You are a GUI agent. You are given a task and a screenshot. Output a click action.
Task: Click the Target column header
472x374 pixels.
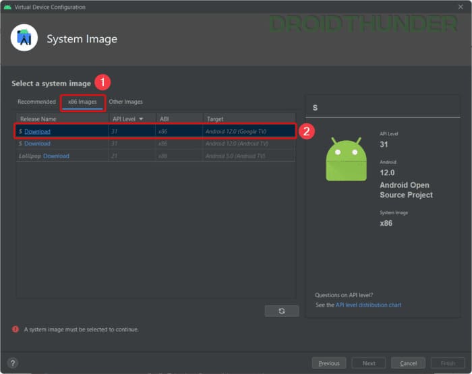point(249,119)
